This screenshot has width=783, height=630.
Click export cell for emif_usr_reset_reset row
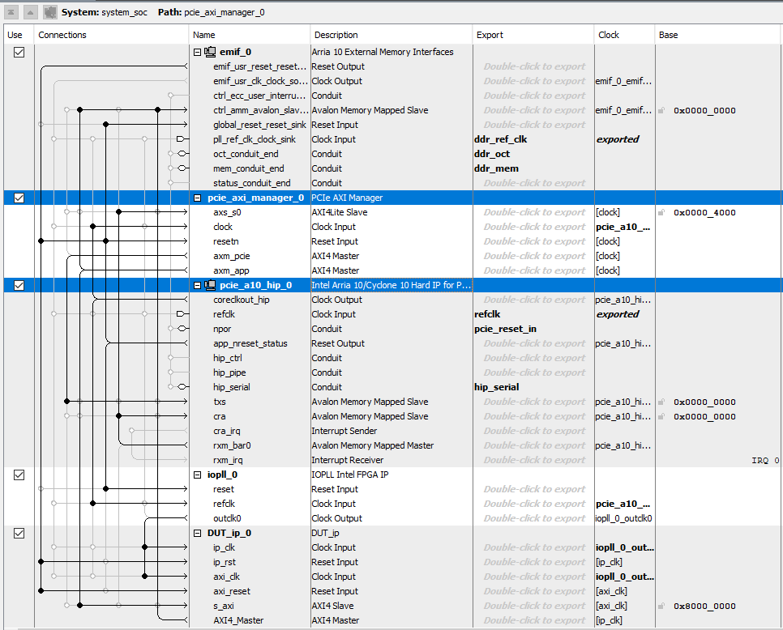533,66
